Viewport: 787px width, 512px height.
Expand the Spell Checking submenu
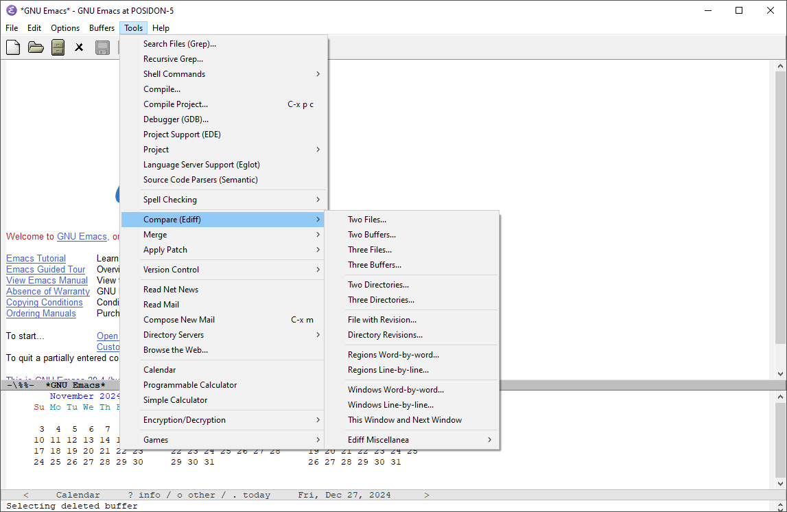pyautogui.click(x=224, y=199)
